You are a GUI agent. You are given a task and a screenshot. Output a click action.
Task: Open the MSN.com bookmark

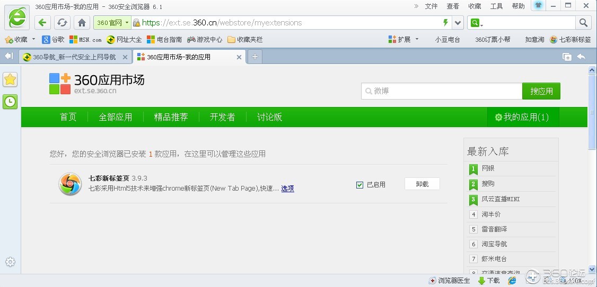(x=85, y=40)
